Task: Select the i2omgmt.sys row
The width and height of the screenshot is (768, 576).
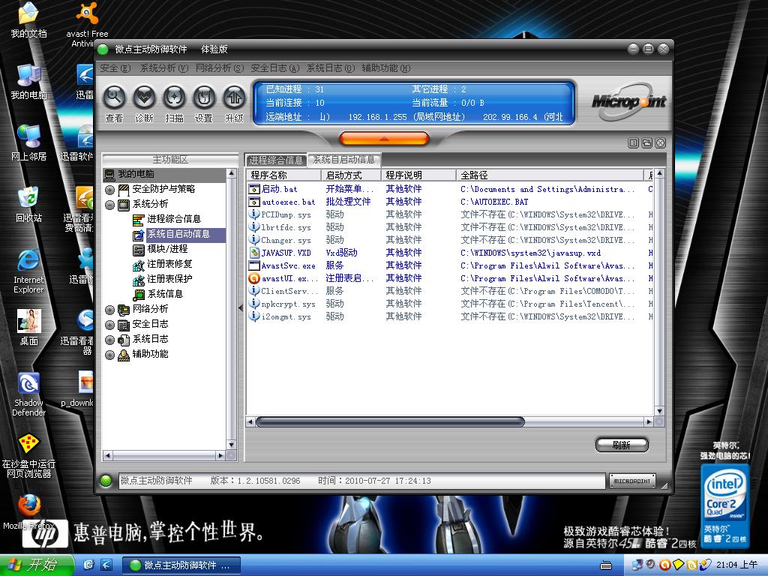Action: point(450,316)
